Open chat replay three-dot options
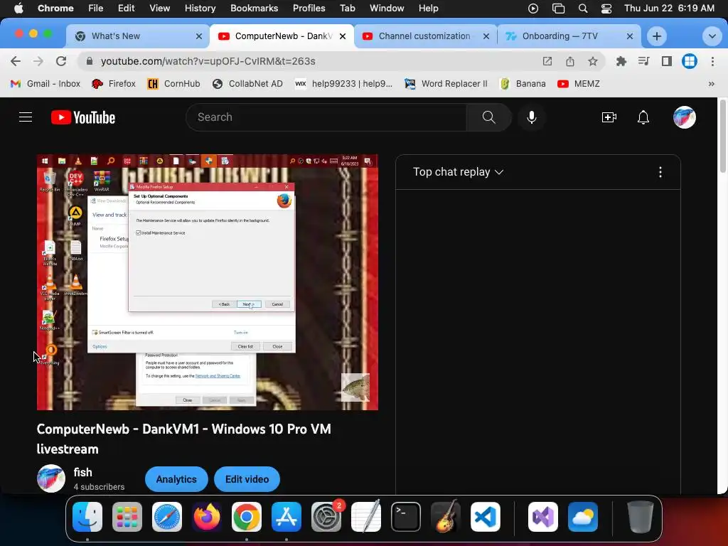The image size is (728, 546). tap(660, 172)
